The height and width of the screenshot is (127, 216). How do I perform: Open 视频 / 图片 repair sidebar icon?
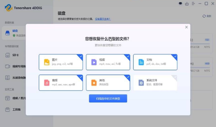[8, 98]
